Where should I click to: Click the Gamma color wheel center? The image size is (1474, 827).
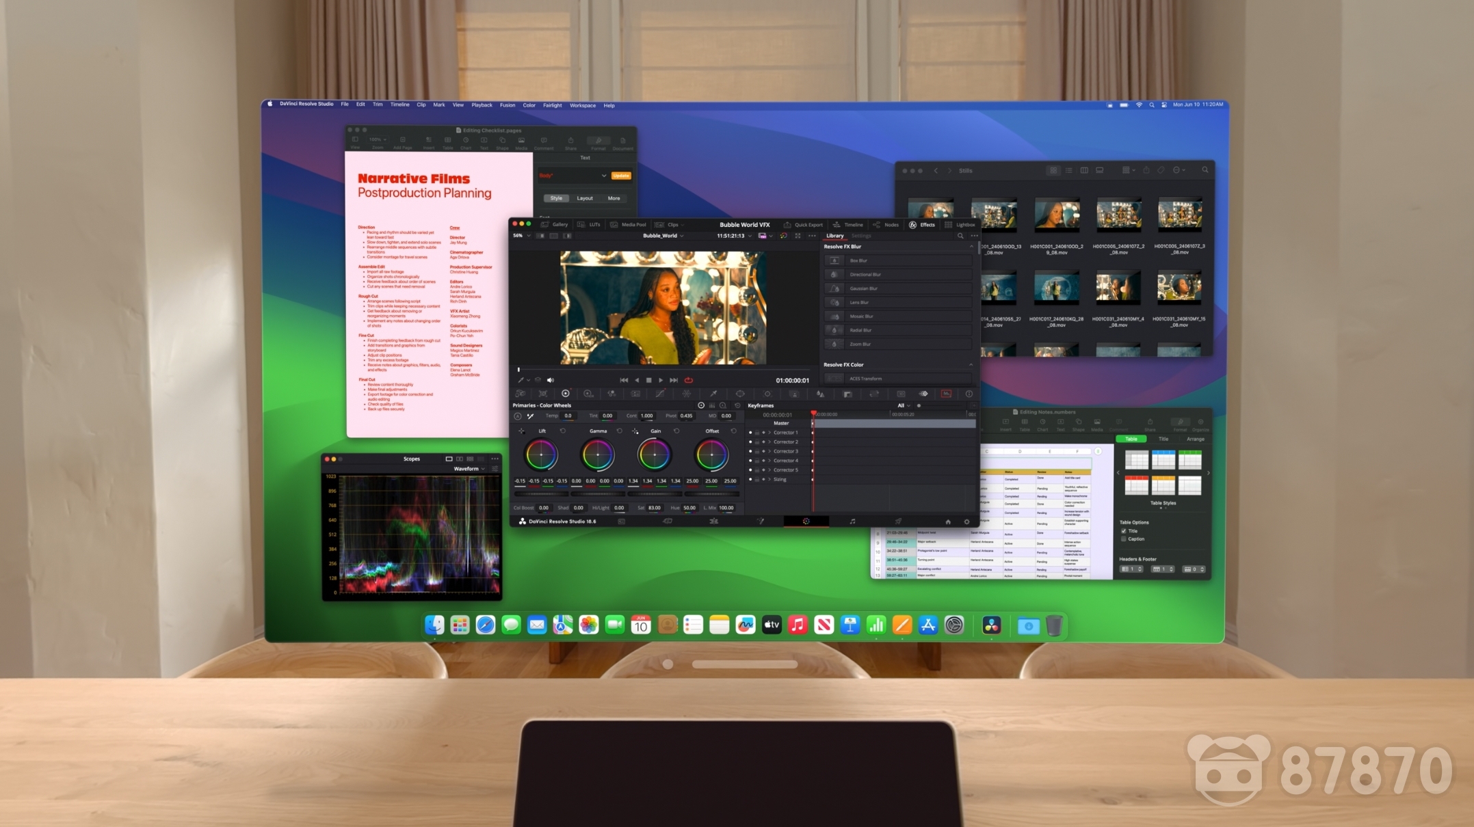pyautogui.click(x=597, y=455)
